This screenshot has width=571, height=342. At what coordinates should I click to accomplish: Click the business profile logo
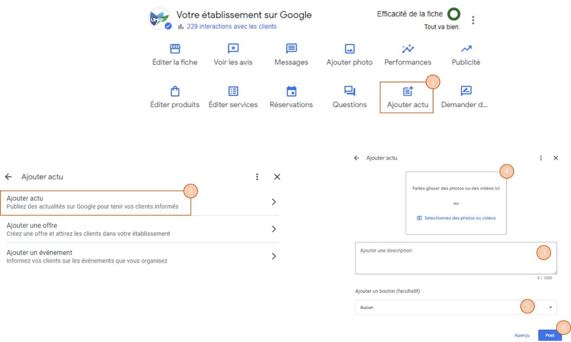[x=160, y=19]
